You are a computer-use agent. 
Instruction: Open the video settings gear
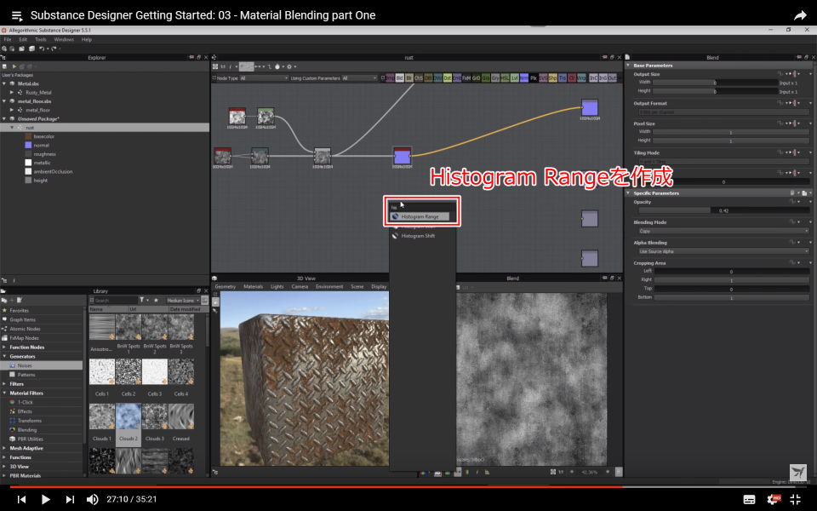pyautogui.click(x=774, y=499)
